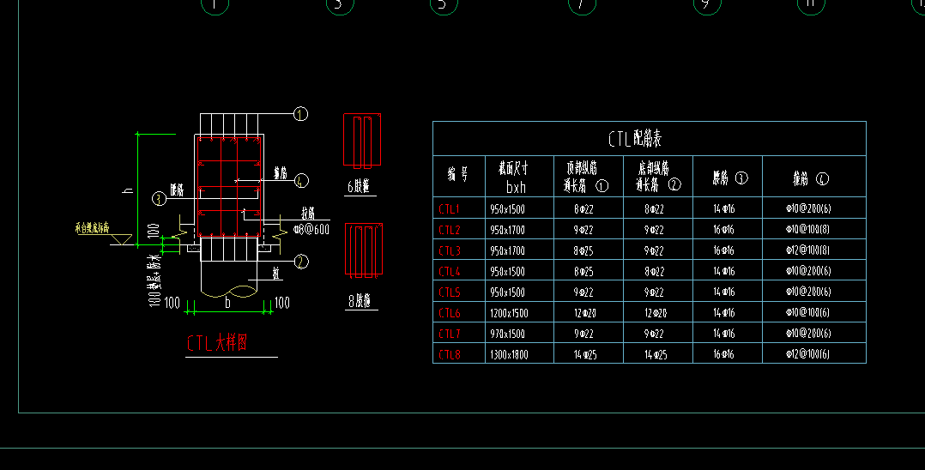Select the red 'CTL大样图' drawing title
Image resolution: width=925 pixels, height=470 pixels.
217,342
